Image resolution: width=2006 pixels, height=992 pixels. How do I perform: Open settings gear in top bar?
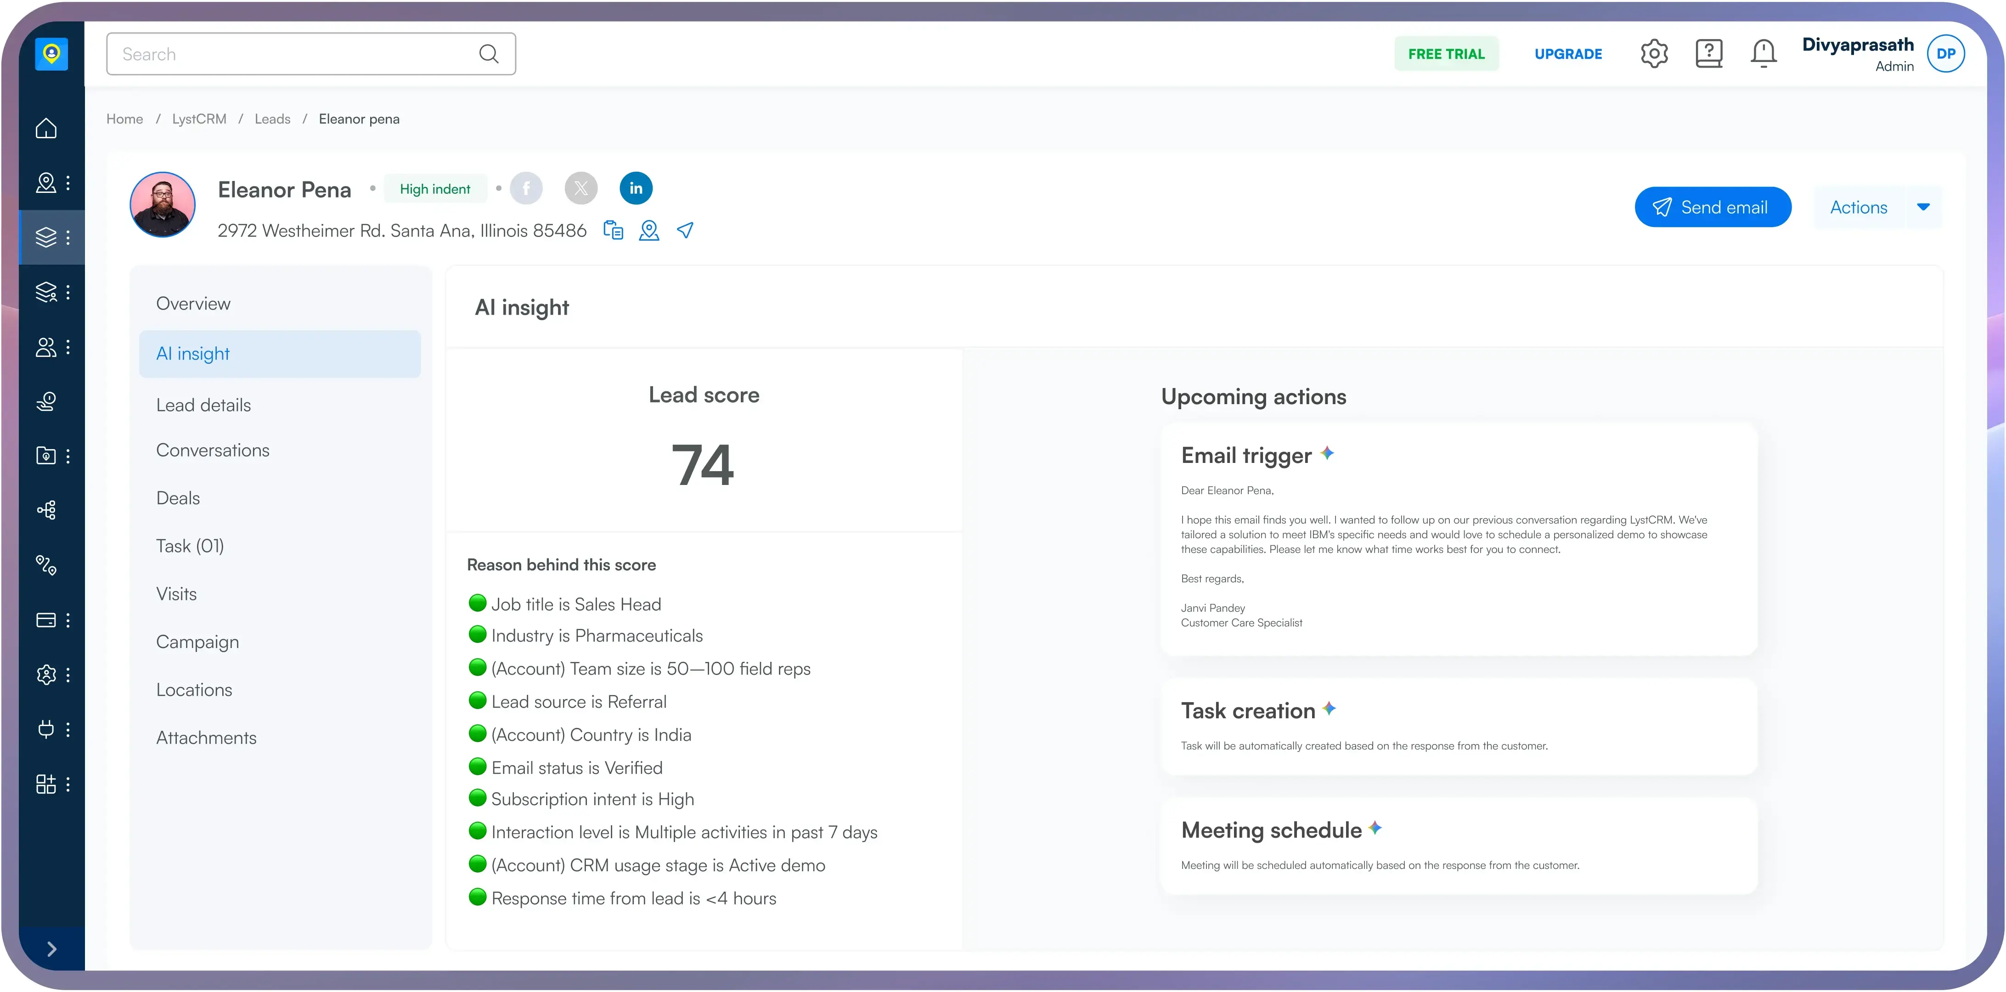click(x=1654, y=54)
